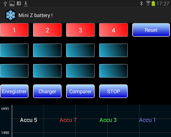Click the Charger button

(47, 91)
